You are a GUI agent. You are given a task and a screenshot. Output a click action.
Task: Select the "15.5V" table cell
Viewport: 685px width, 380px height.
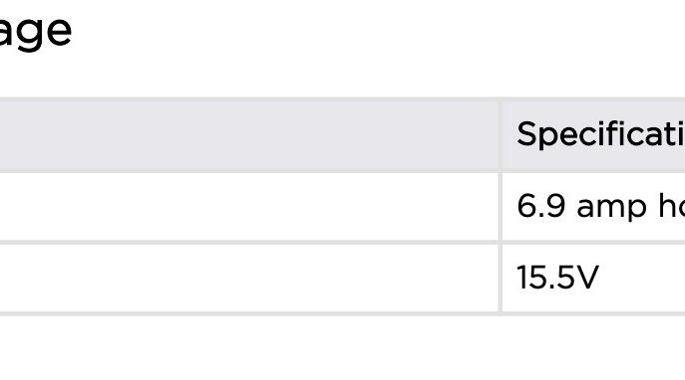click(593, 278)
